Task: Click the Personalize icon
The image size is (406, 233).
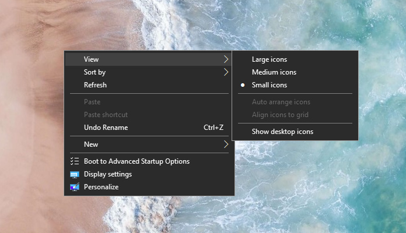Action: pos(75,187)
